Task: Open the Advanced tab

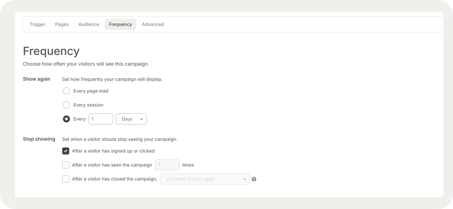Action: [153, 24]
